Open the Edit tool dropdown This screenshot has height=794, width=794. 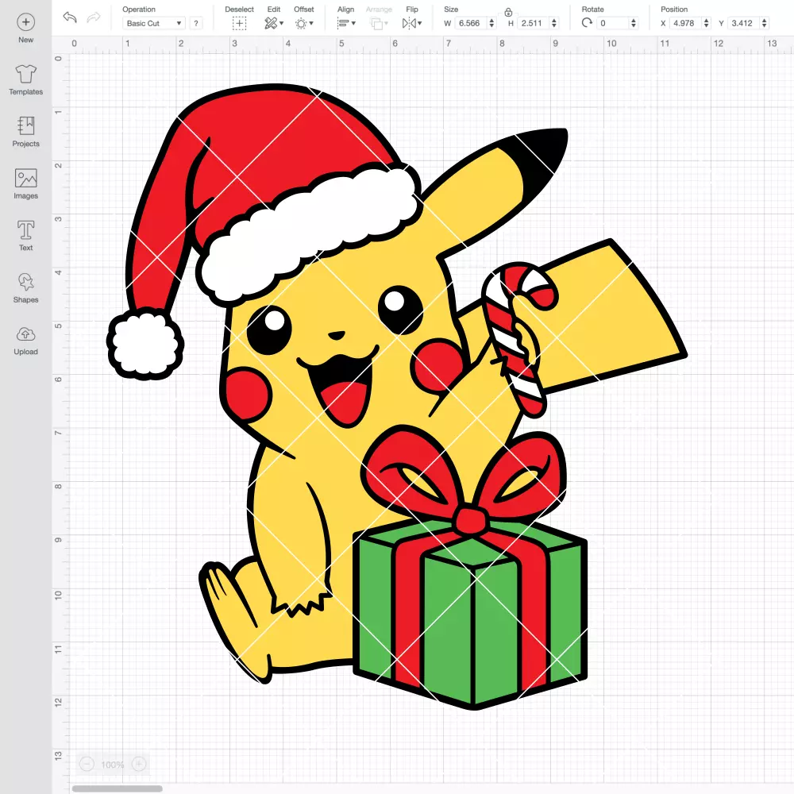274,23
